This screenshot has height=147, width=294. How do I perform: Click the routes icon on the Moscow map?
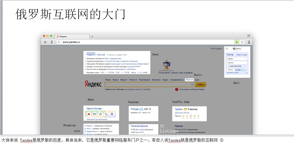(106, 114)
